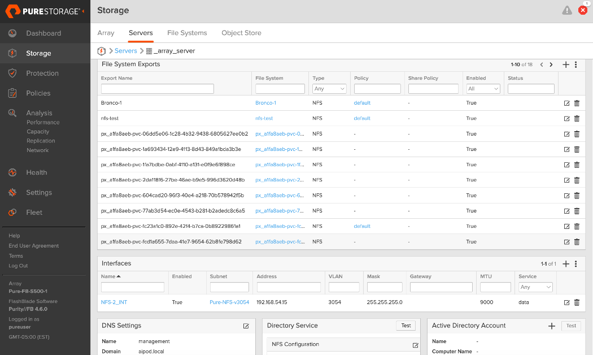Open the File System Exports kebab menu
Screen dimensions: 593x355
point(575,64)
